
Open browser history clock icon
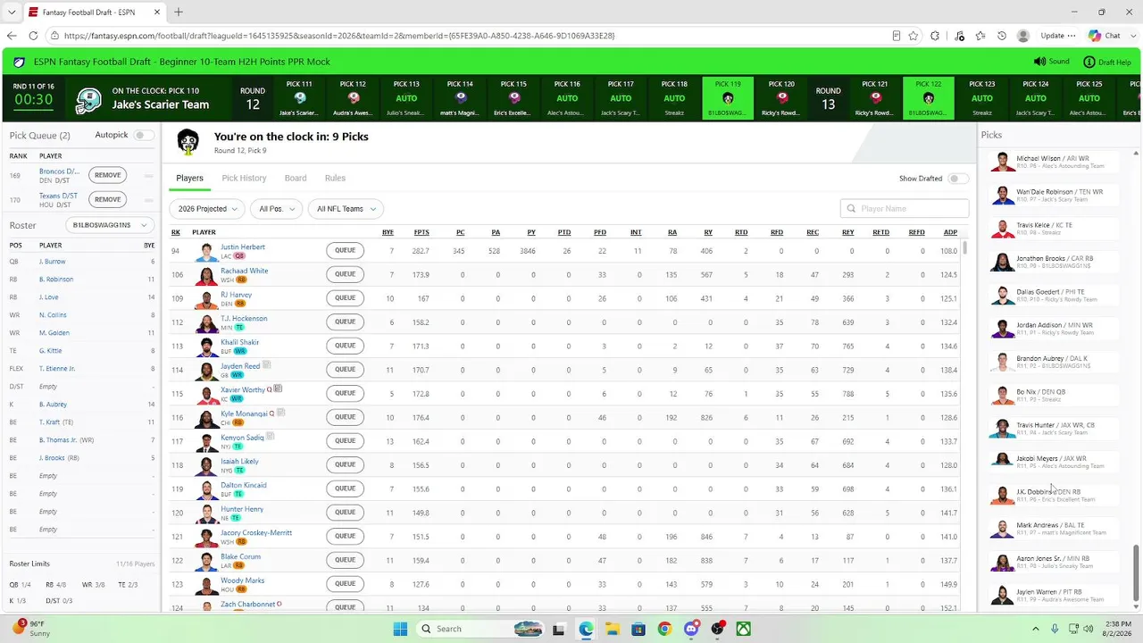pos(1002,36)
